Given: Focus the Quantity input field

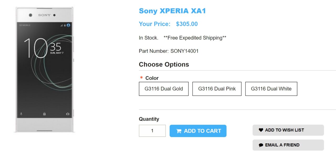Looking at the screenshot, I should coord(152,131).
